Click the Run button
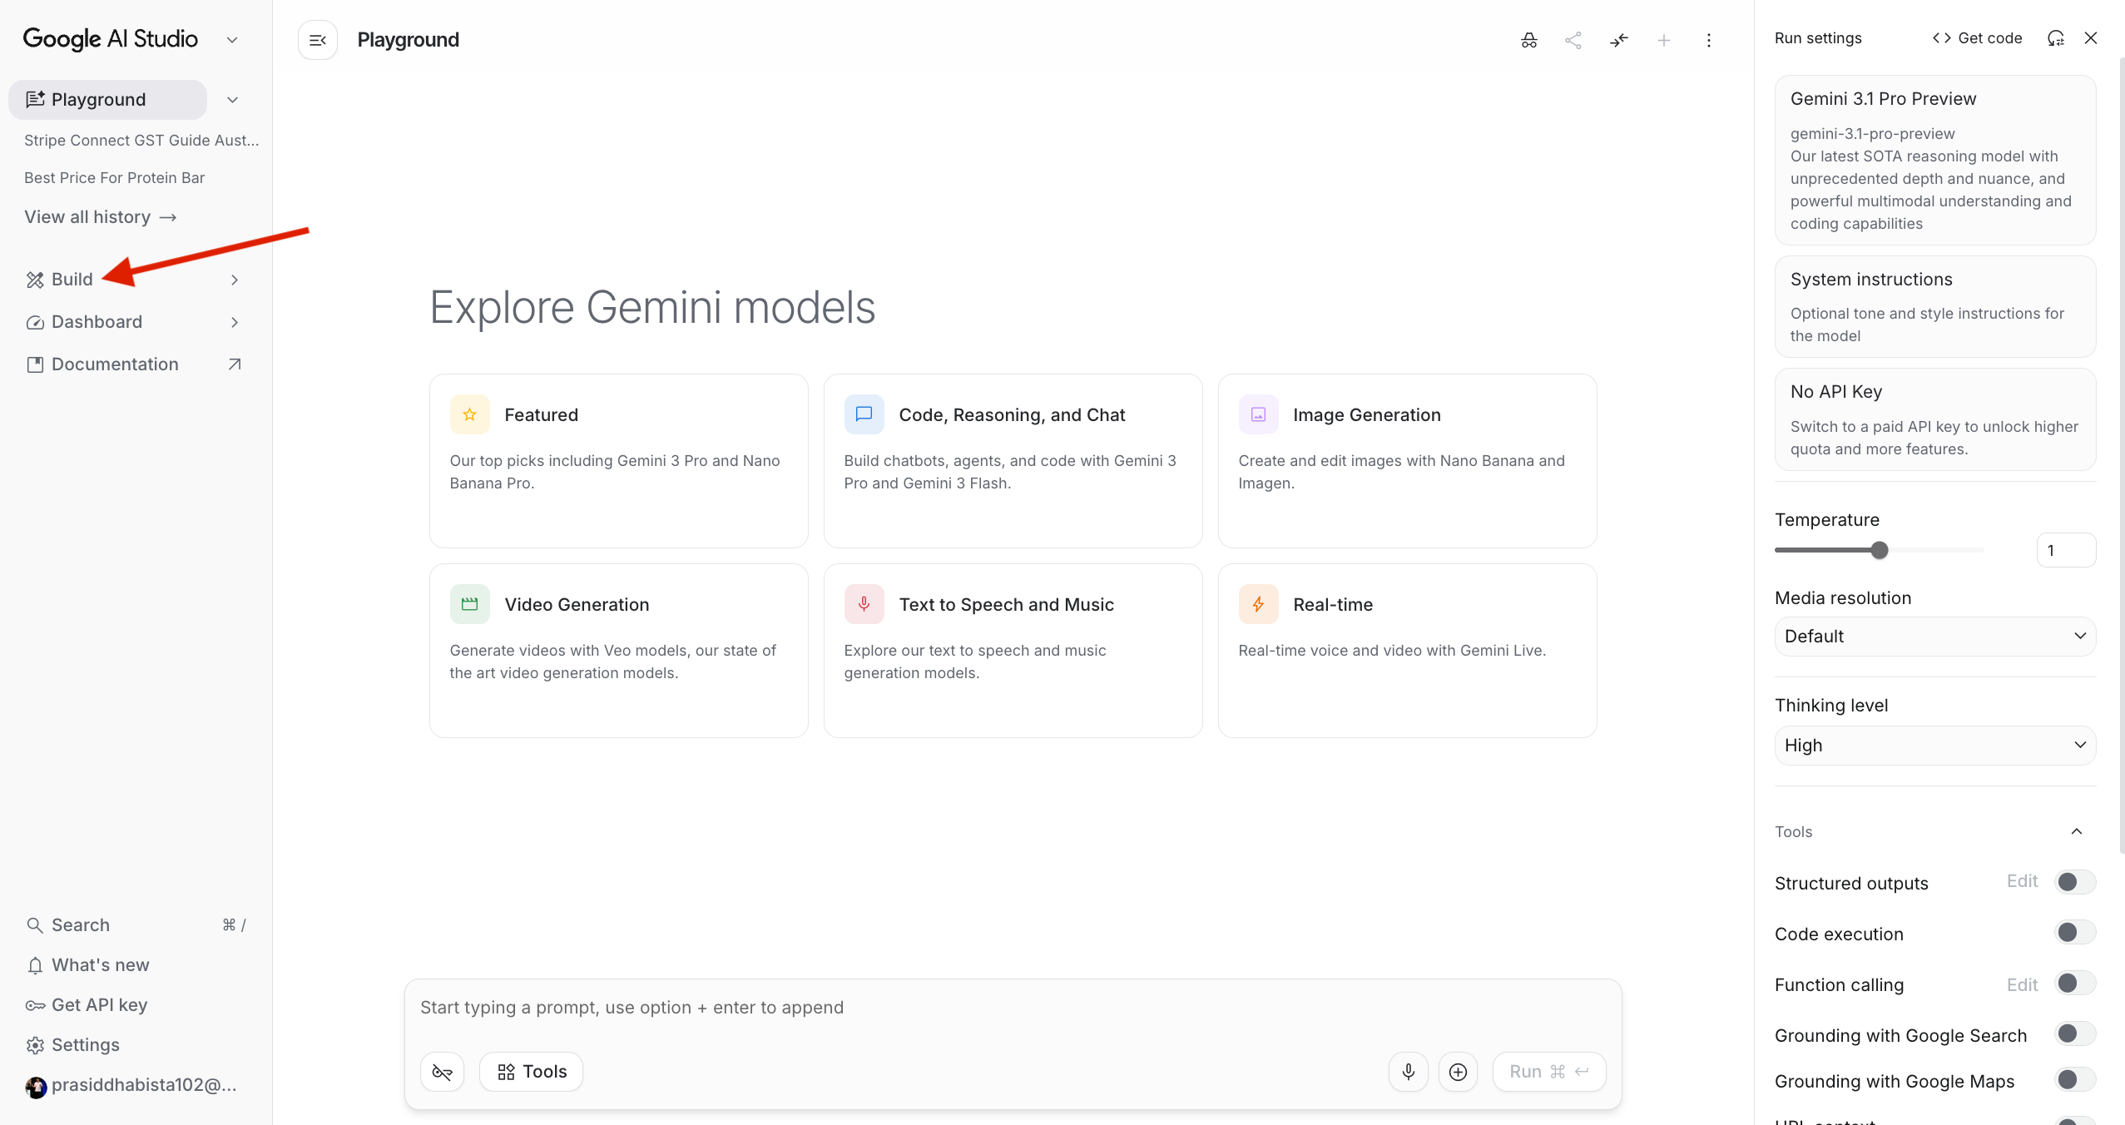This screenshot has height=1125, width=2125. click(1549, 1072)
